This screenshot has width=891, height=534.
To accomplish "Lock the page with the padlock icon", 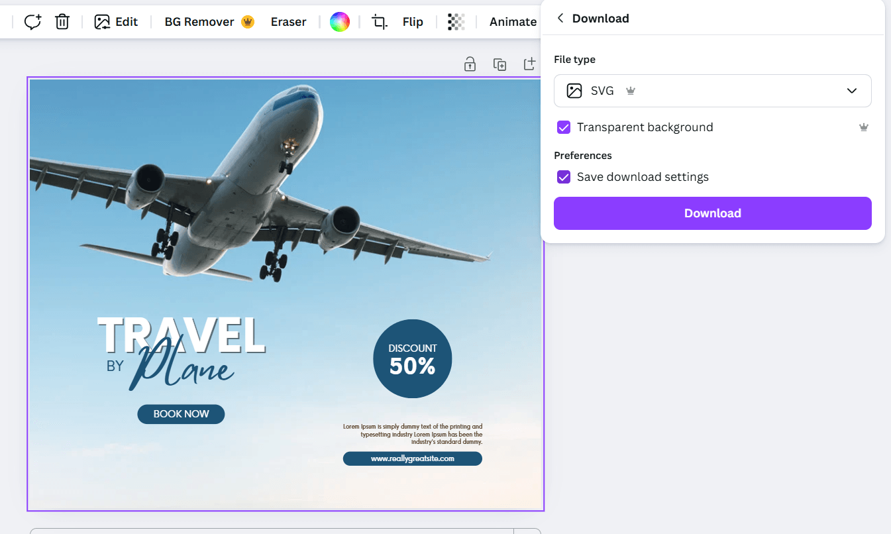I will [470, 64].
